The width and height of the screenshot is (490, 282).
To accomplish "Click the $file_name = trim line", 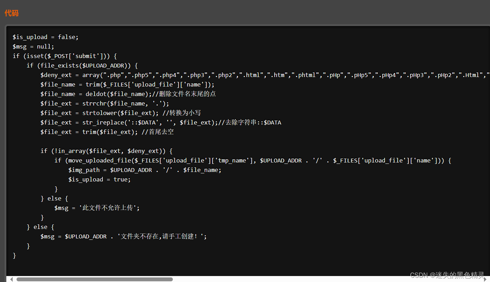I will pos(127,84).
